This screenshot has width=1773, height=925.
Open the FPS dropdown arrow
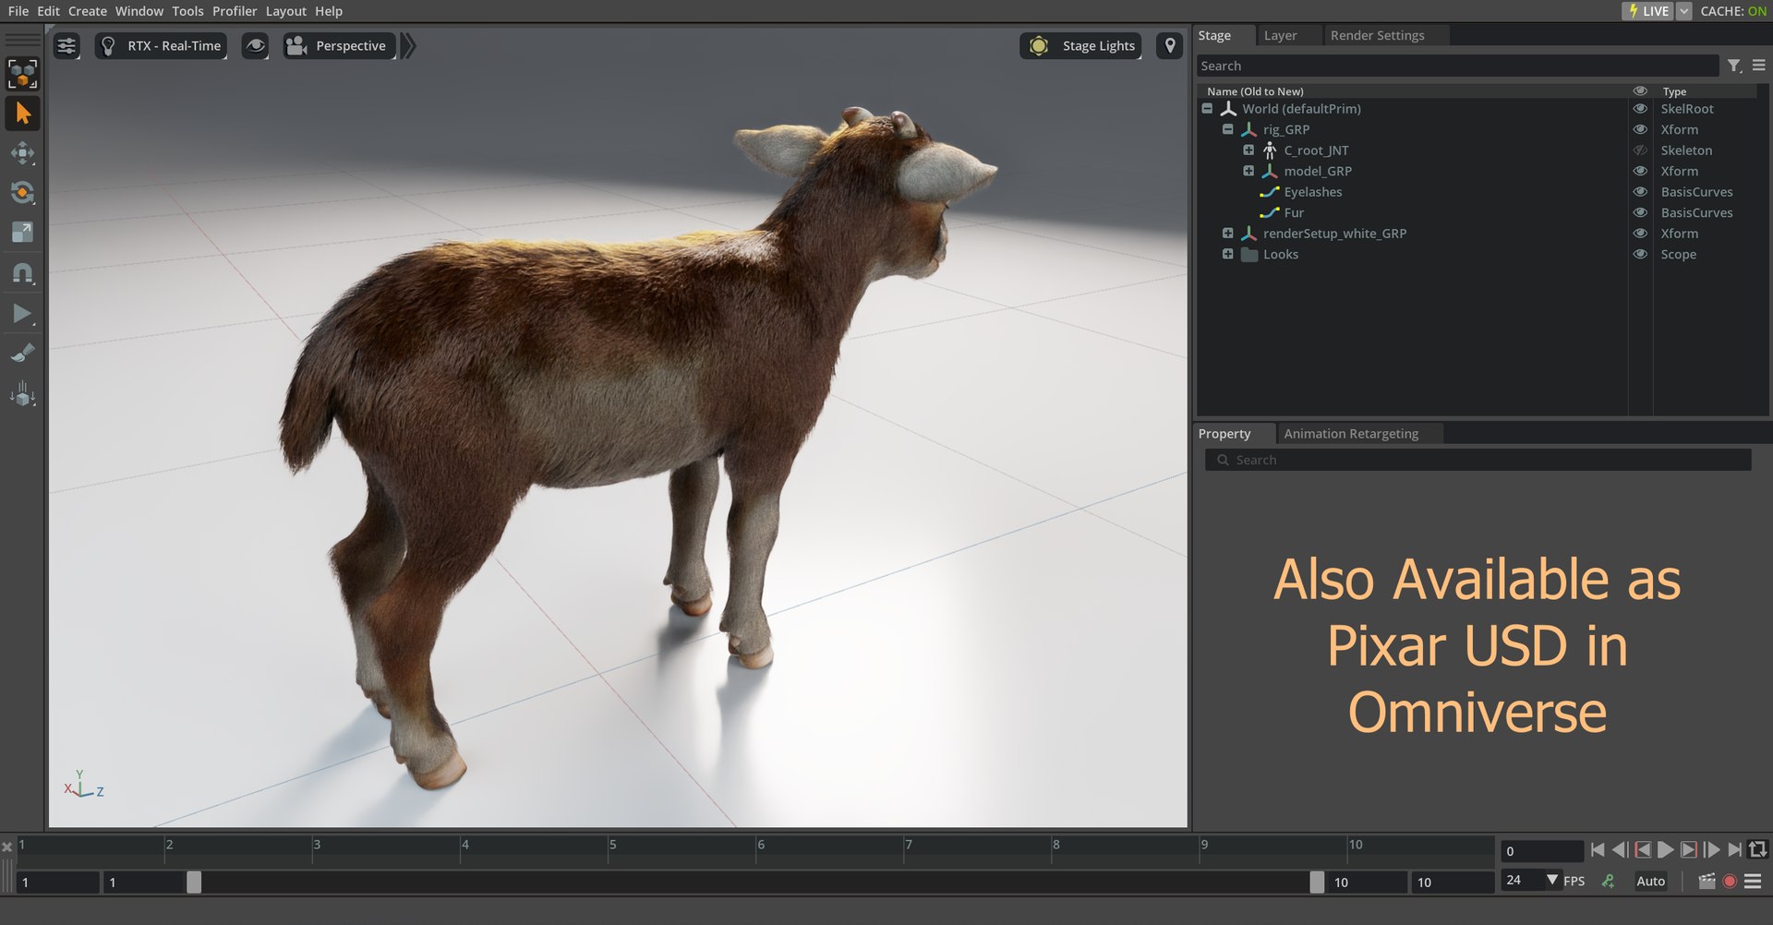pos(1552,880)
